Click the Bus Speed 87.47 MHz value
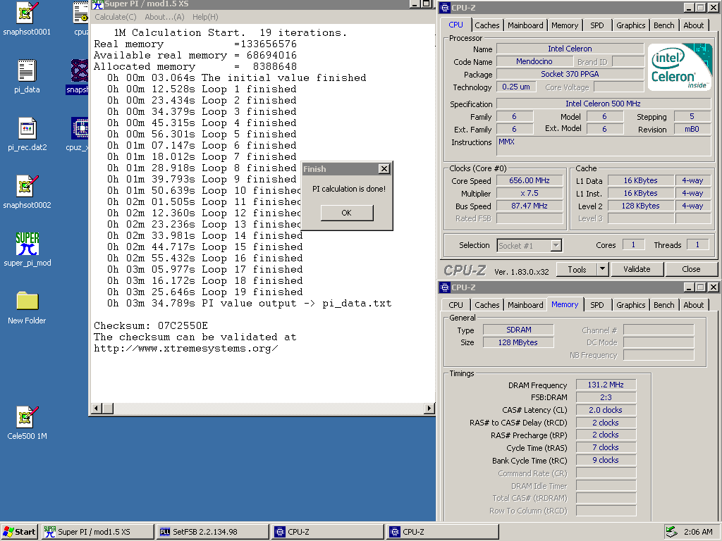Image resolution: width=722 pixels, height=541 pixels. [529, 206]
